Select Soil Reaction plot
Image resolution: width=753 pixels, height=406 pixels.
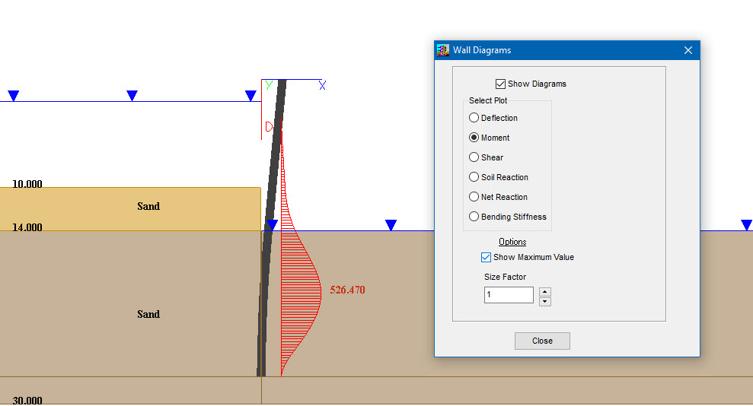coord(474,177)
